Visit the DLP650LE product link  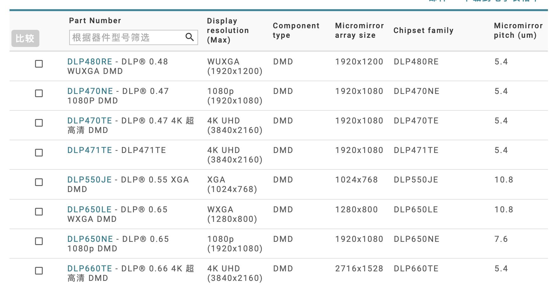point(89,209)
